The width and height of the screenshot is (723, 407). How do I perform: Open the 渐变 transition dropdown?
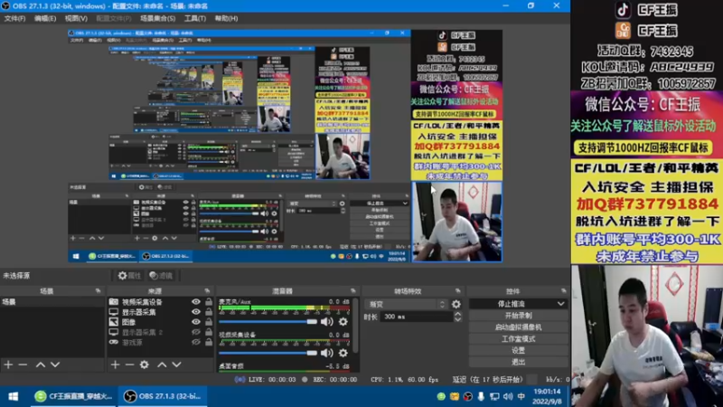(x=406, y=304)
